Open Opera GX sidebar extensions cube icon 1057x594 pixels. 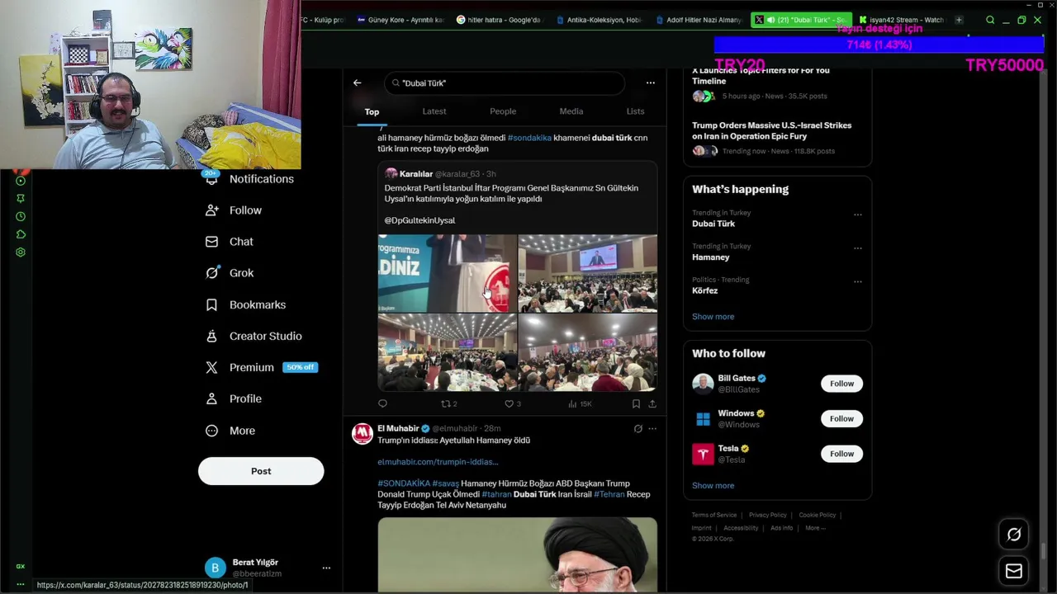tap(21, 234)
